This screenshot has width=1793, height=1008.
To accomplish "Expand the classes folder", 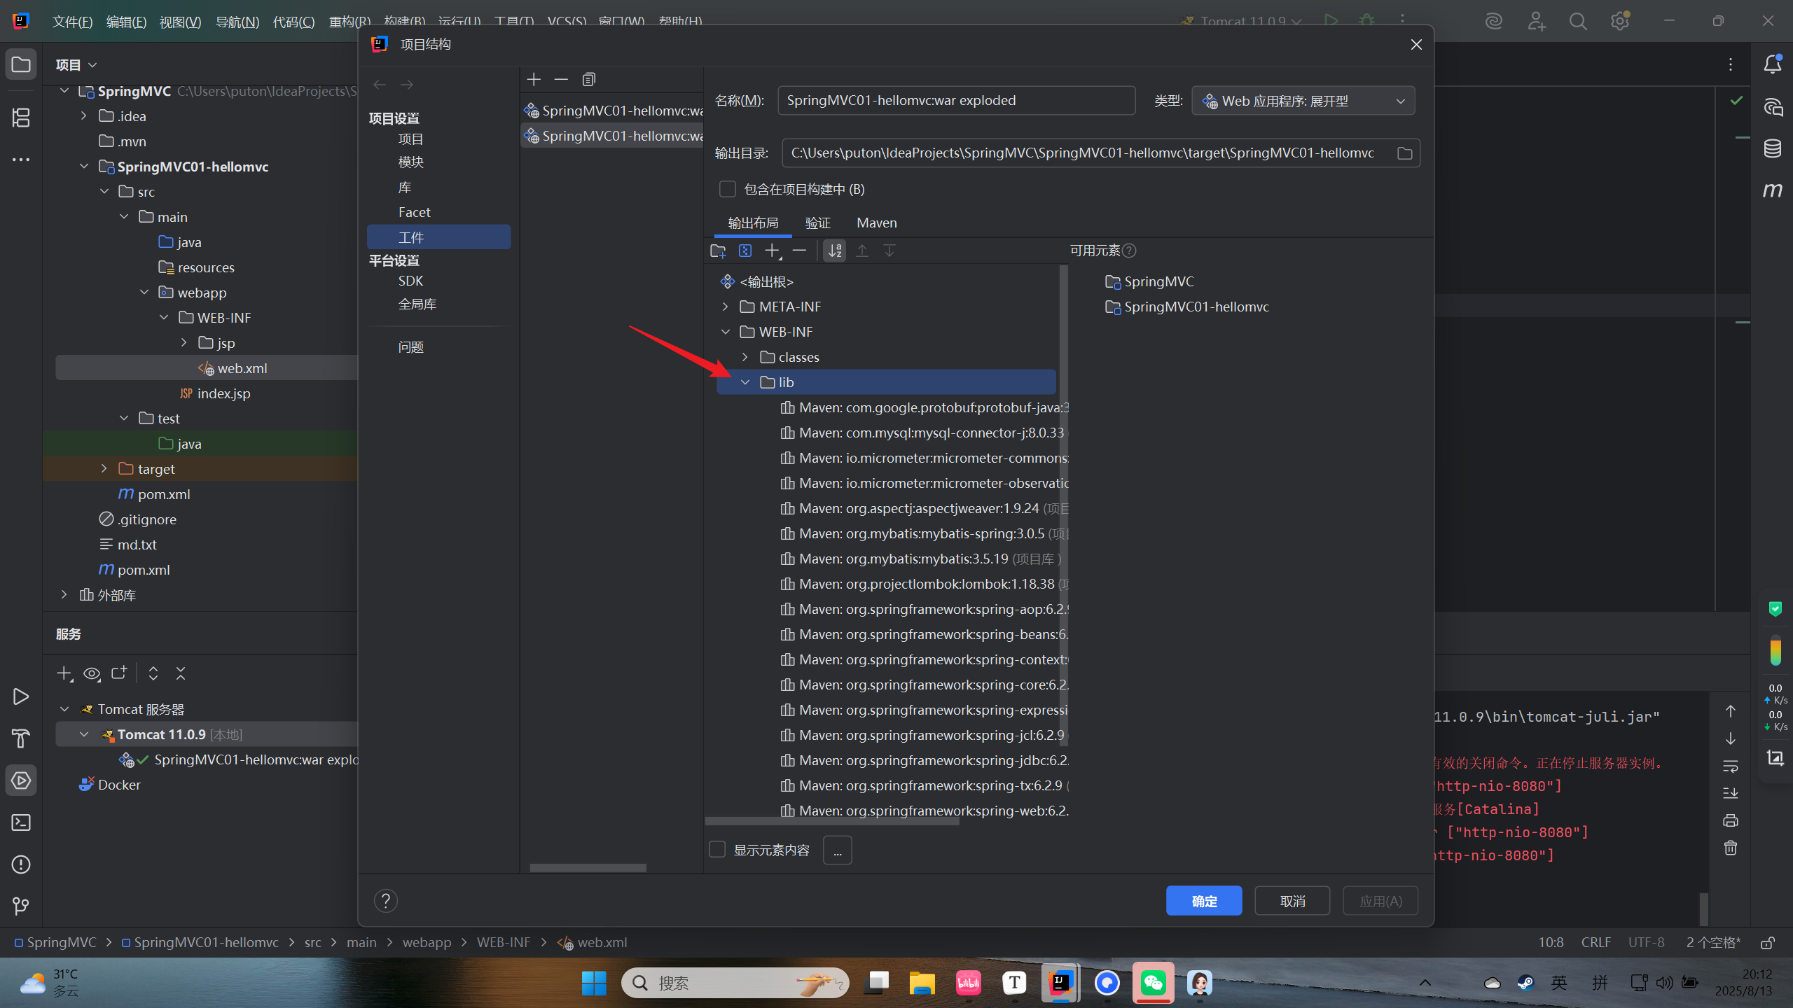I will tap(745, 357).
